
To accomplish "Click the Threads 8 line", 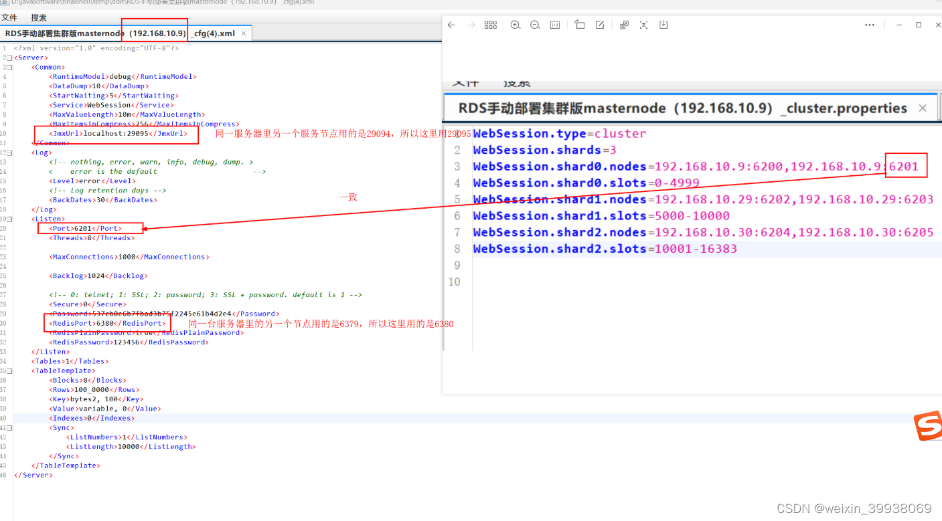I will 90,237.
